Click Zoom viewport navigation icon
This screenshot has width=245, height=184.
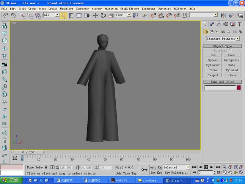225,167
